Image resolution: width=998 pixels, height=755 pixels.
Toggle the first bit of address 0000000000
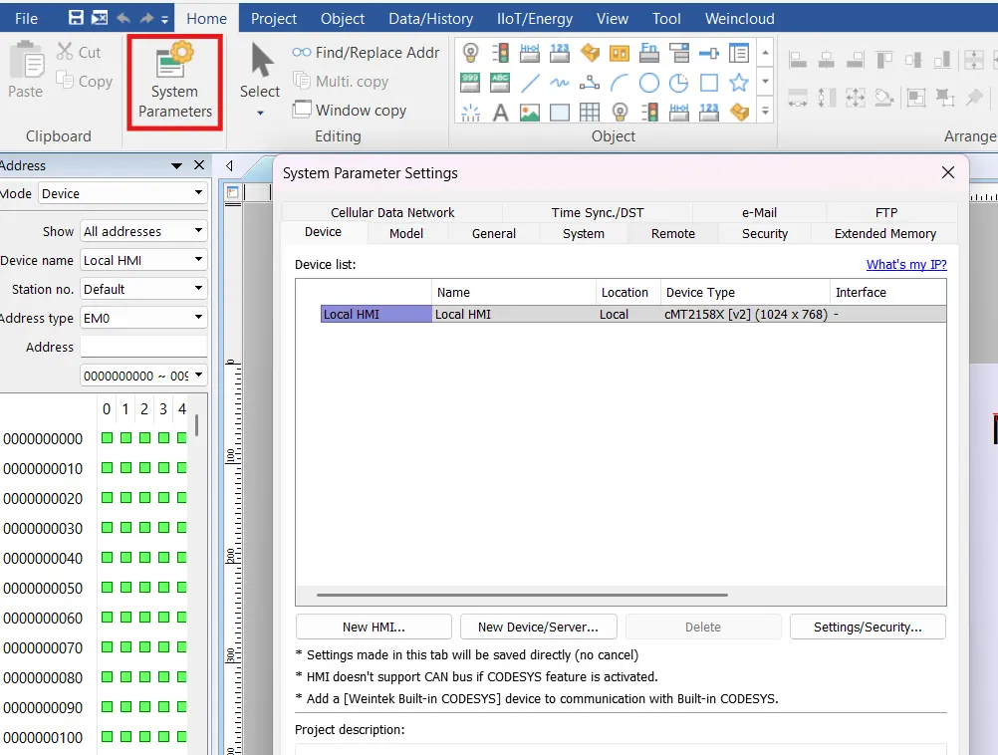tap(106, 438)
